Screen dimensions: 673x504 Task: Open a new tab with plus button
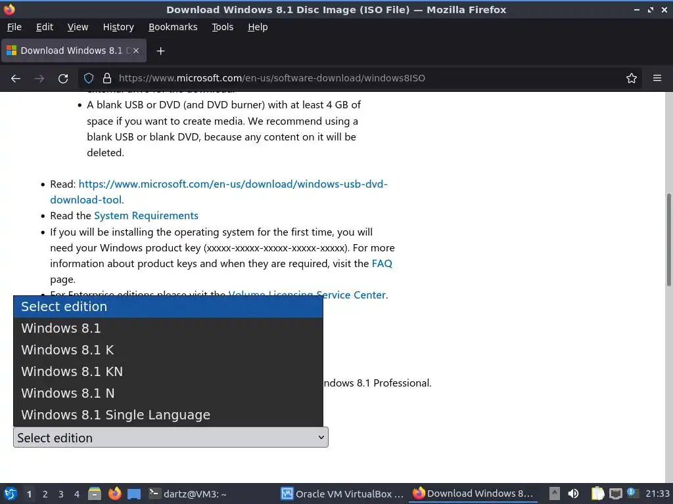[x=160, y=51]
